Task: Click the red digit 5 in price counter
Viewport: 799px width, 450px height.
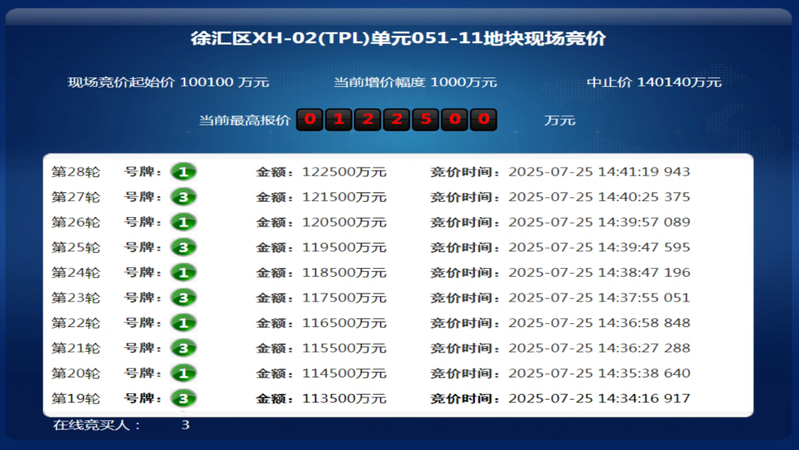Action: coord(426,120)
